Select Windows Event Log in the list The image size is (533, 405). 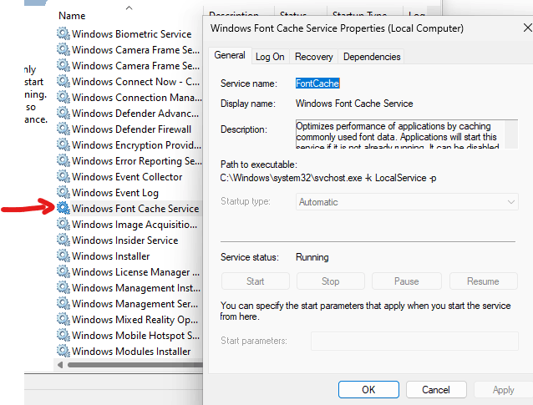tap(129, 192)
